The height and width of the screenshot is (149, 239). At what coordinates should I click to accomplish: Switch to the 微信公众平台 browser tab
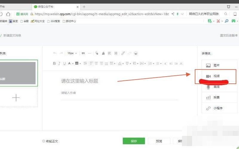pos(56,7)
